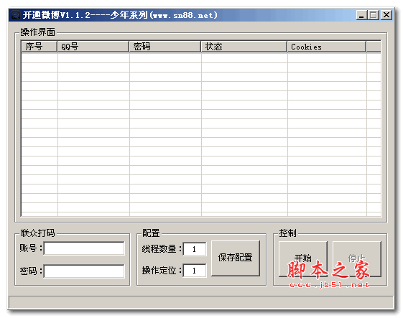Click the 操作定位 value field
403x318 pixels.
point(195,271)
